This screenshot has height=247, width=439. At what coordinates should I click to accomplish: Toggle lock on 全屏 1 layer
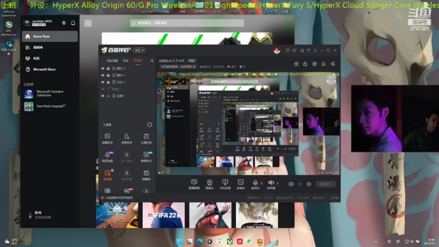pyautogui.click(x=108, y=96)
